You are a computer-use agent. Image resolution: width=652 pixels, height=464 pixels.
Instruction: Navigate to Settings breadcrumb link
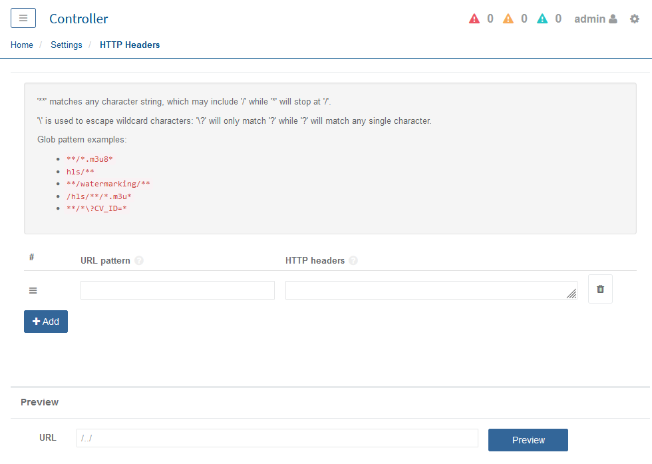click(67, 45)
